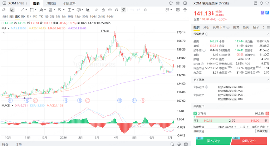
Task: Open the 财务 tab
Action: [236, 27]
